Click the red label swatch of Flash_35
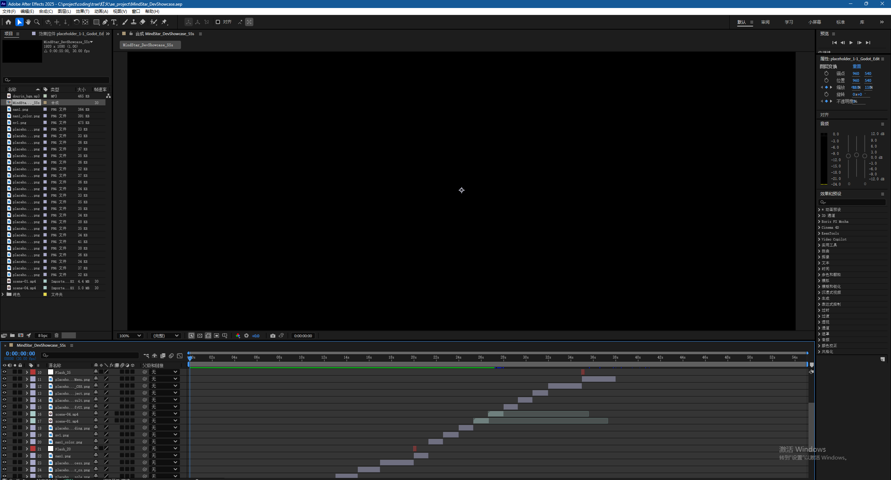 pyautogui.click(x=33, y=372)
